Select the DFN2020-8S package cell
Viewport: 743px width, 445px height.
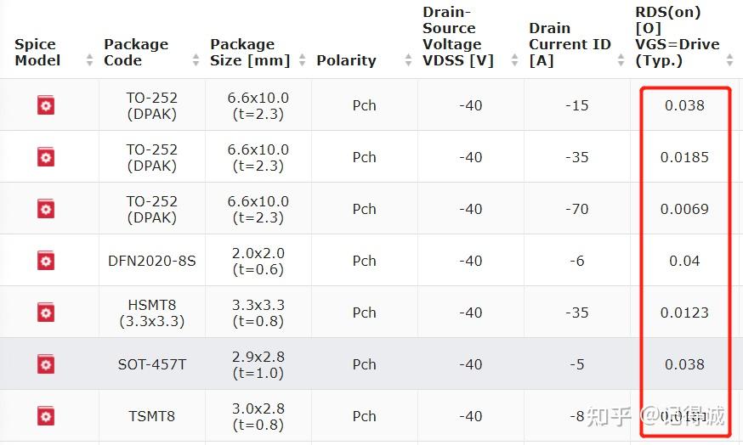click(152, 261)
